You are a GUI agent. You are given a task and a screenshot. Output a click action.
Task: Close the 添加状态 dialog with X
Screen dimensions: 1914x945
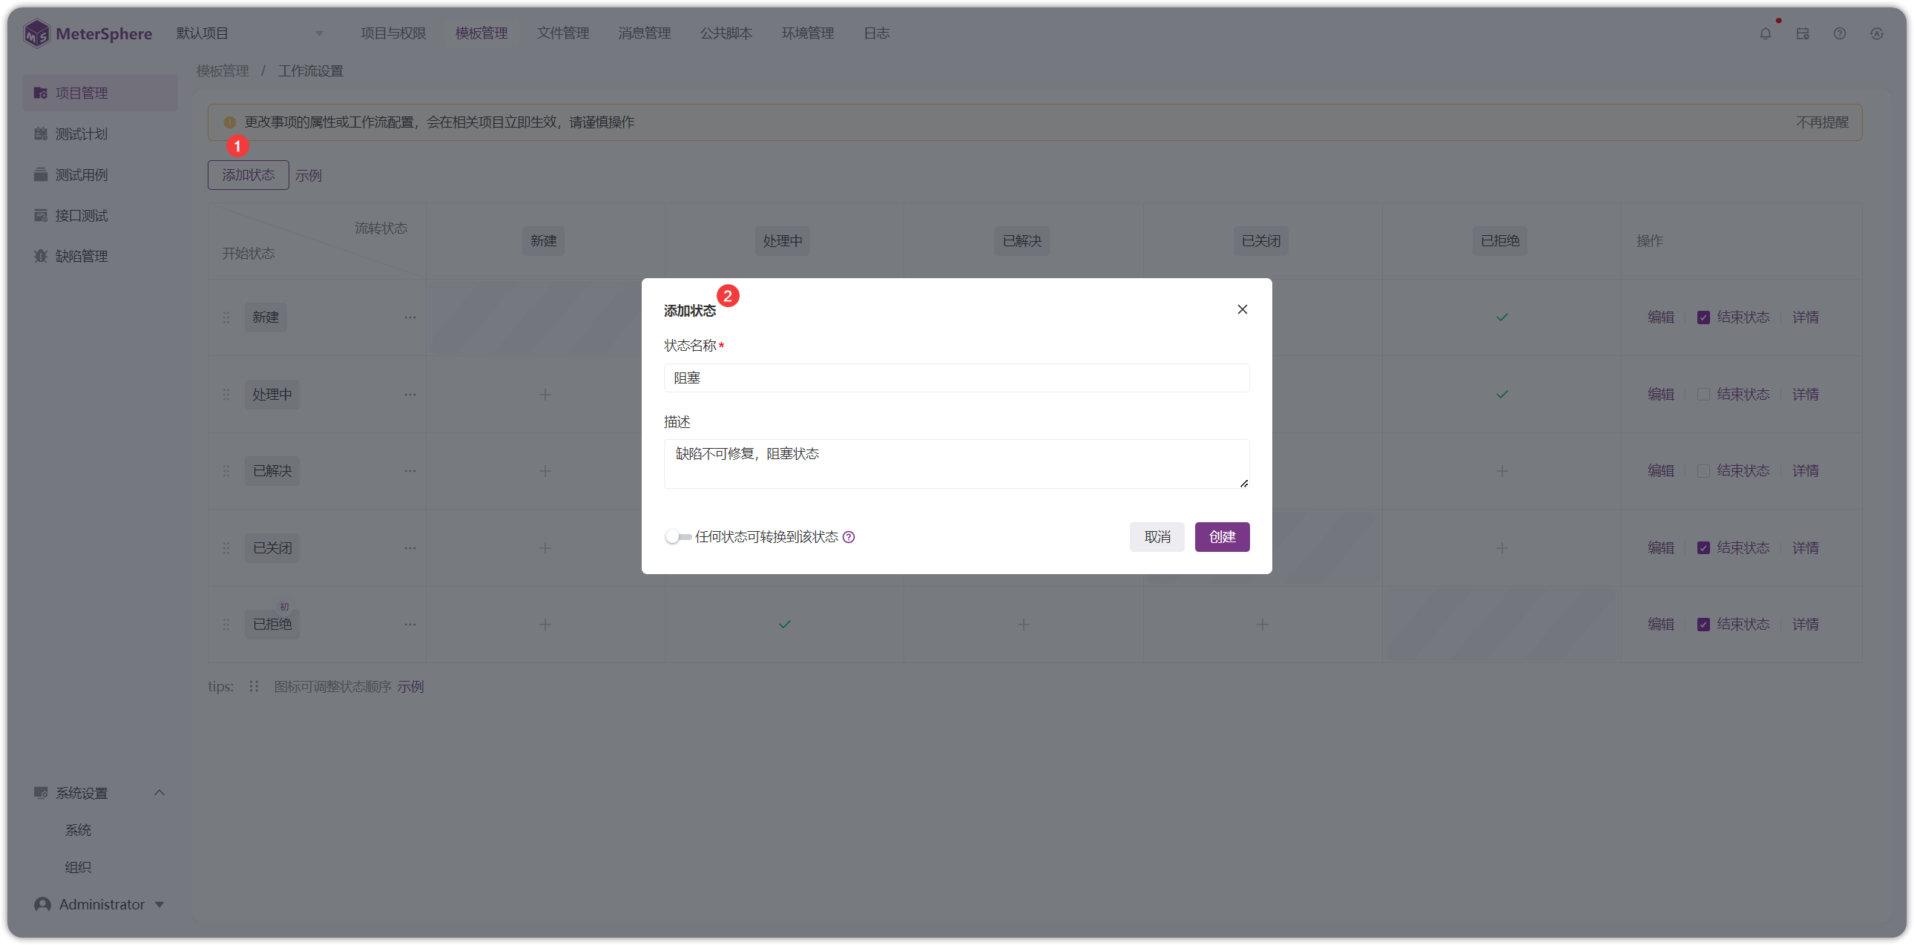[x=1243, y=310]
